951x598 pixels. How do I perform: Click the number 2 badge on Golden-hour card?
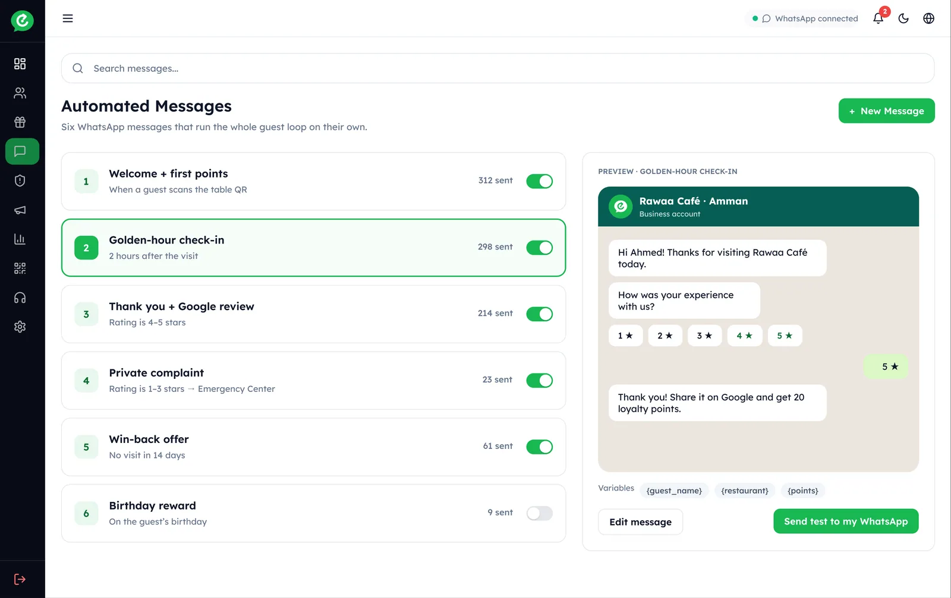click(86, 248)
